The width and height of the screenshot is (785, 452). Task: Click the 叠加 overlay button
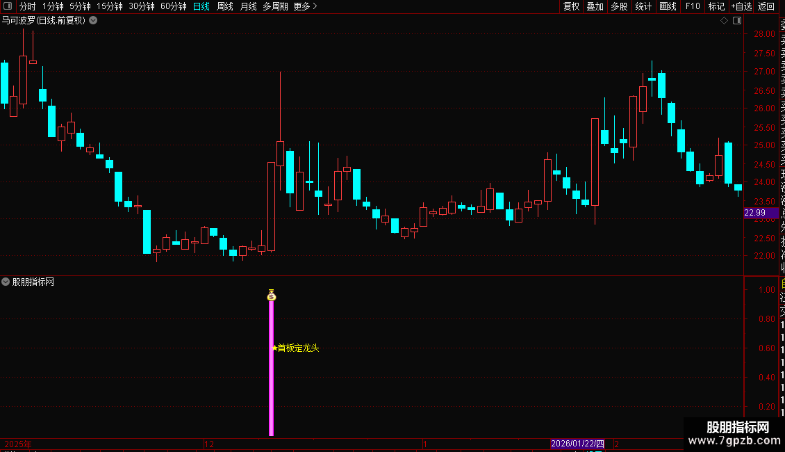[x=595, y=6]
